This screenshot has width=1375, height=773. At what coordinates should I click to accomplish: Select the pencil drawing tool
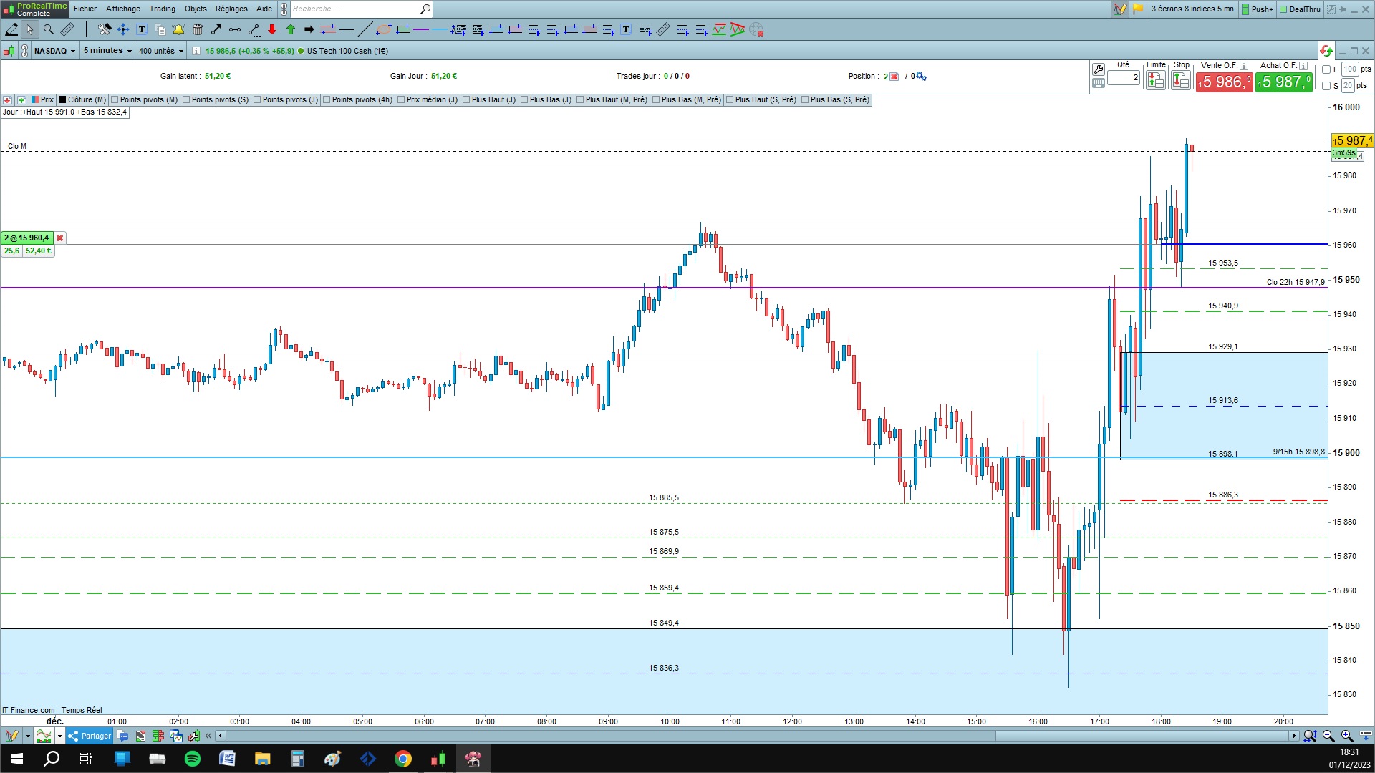click(11, 29)
